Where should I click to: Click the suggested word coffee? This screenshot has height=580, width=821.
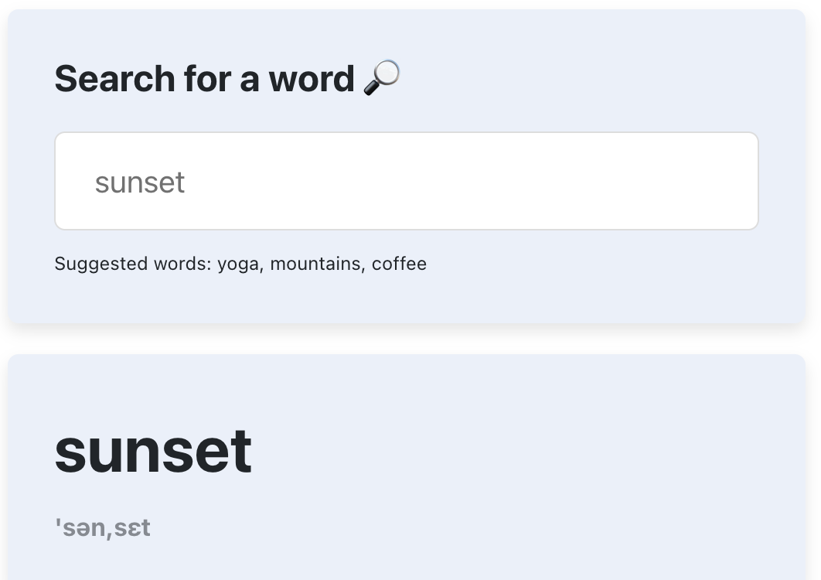pos(402,264)
